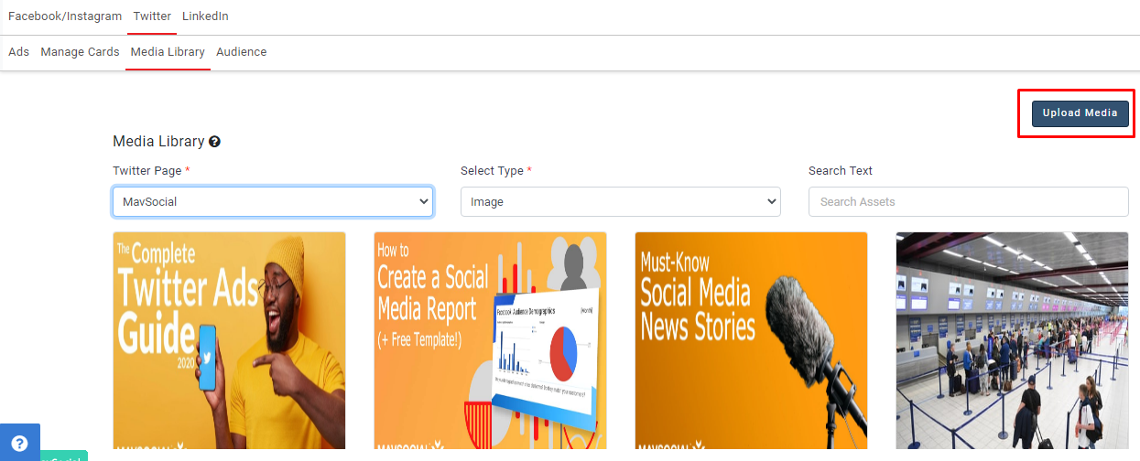Click the green MavSocial tab at bottom edge
This screenshot has height=461, width=1140.
pos(64,456)
